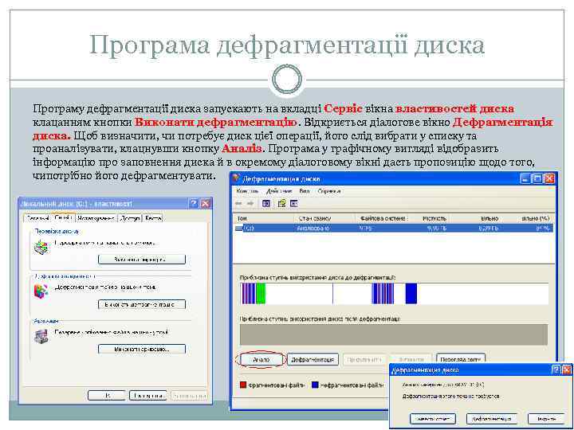Image resolution: width=574 pixels, height=430 pixels.
Task: Click the colorful defragmentation icon in properties window
Action: pos(41,291)
